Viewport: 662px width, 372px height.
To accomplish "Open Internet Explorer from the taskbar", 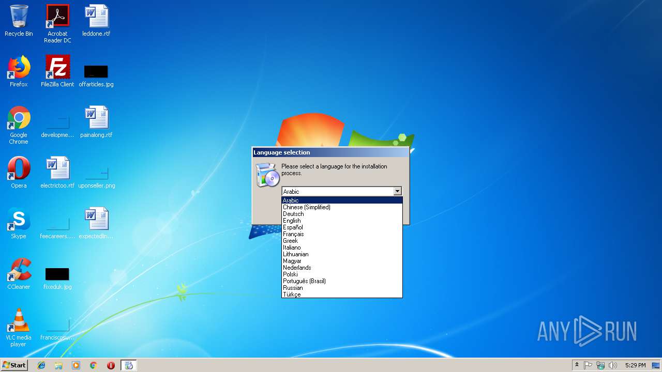I will [x=41, y=365].
